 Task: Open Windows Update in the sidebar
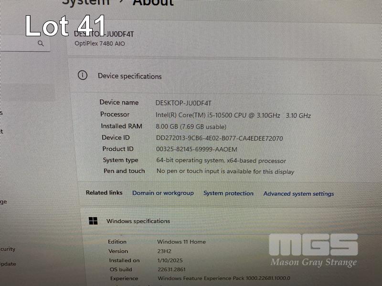[8, 264]
